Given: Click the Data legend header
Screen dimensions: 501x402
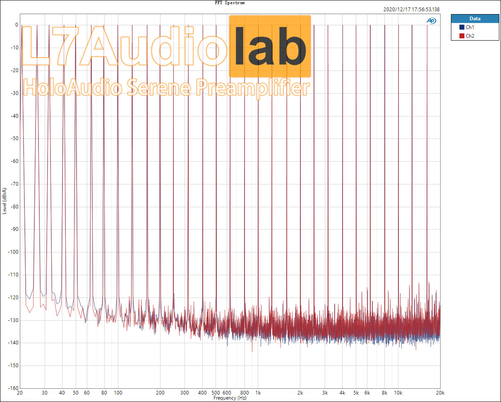Looking at the screenshot, I should (475, 19).
